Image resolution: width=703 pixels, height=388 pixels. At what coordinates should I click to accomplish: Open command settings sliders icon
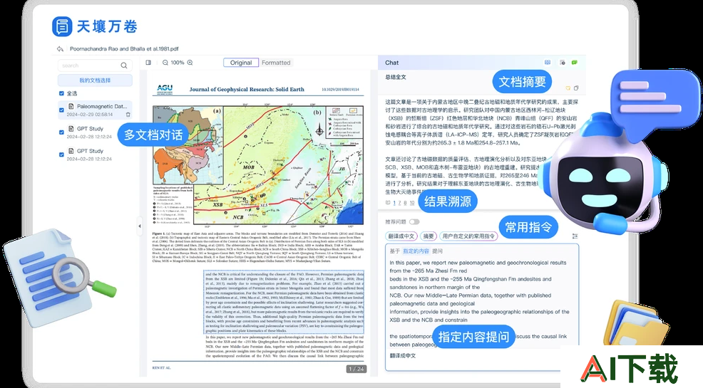point(575,236)
